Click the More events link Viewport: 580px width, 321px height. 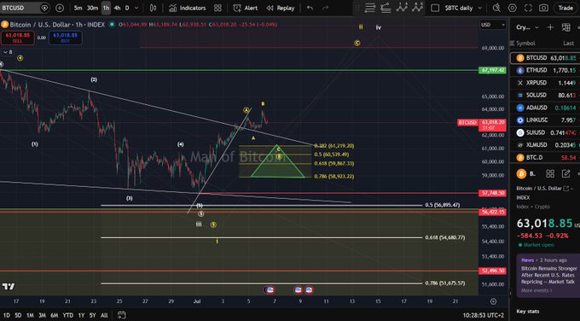[x=536, y=290]
